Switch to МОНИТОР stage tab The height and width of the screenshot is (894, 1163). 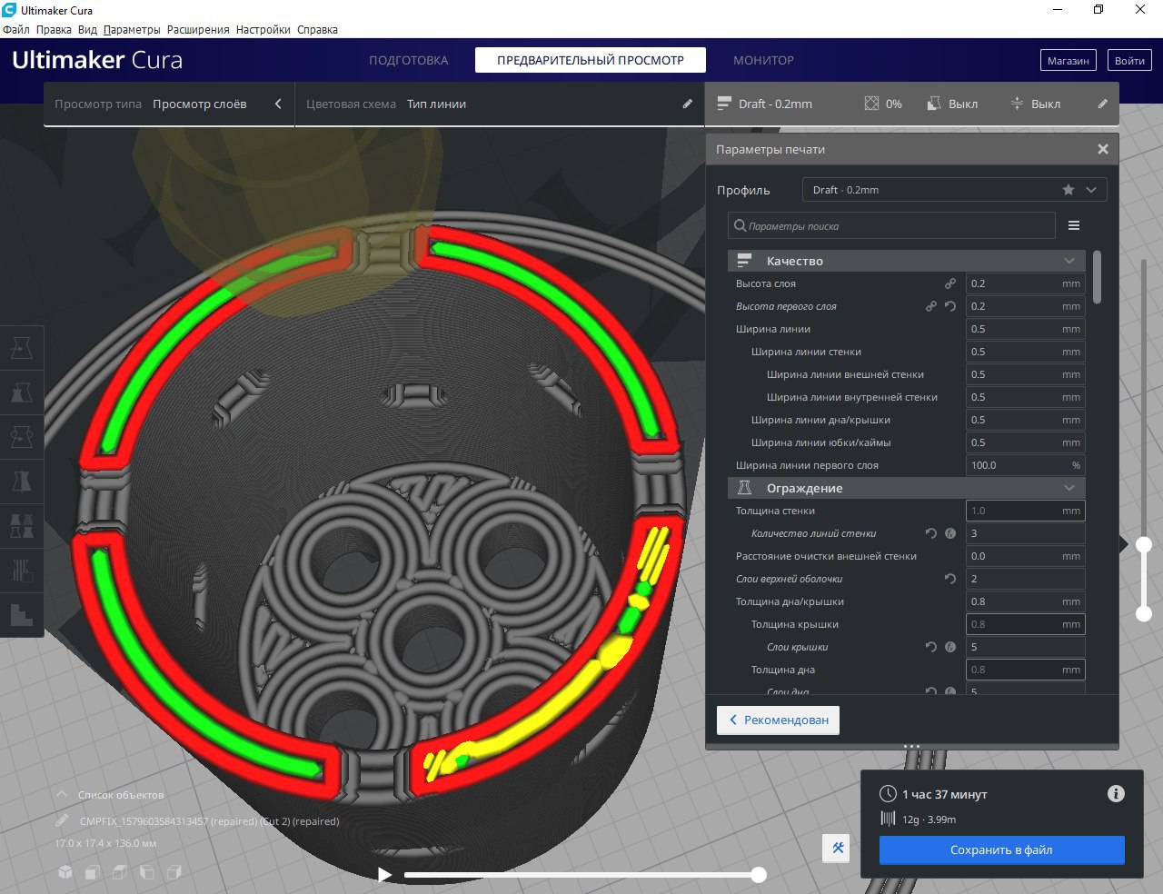tap(763, 60)
